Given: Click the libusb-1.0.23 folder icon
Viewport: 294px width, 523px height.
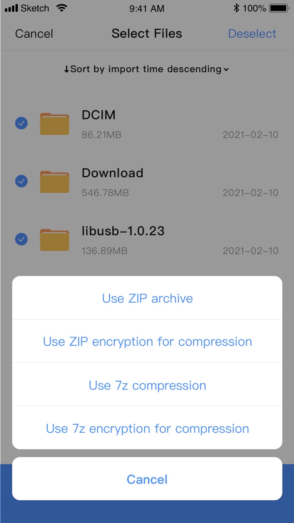Looking at the screenshot, I should pyautogui.click(x=54, y=240).
